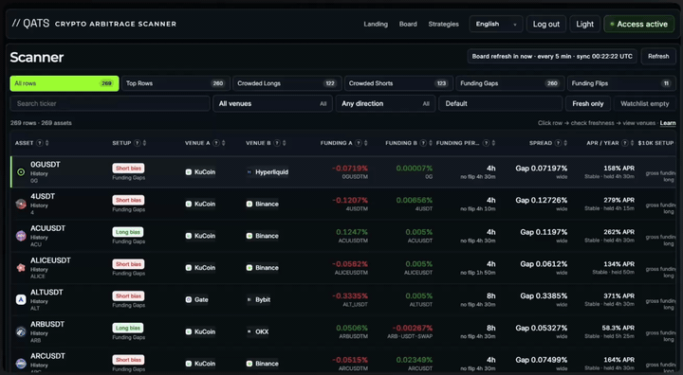Viewport: 683px width, 375px height.
Task: Expand the Any direction dropdown
Action: (385, 103)
